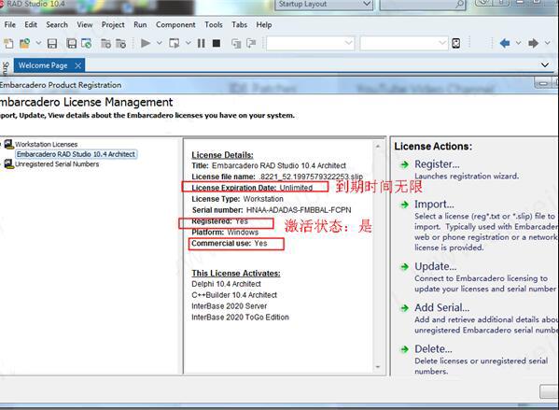Click the blue Back navigation arrow

(x=505, y=43)
